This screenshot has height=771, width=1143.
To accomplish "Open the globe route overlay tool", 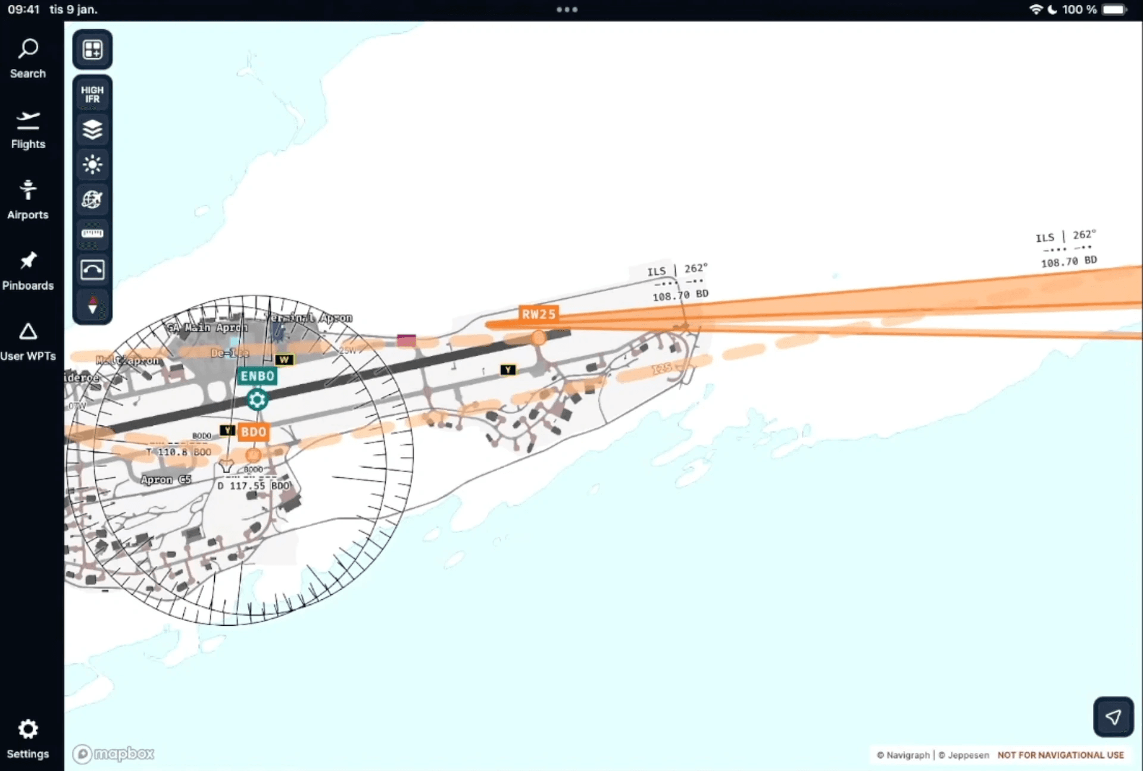I will pyautogui.click(x=92, y=200).
